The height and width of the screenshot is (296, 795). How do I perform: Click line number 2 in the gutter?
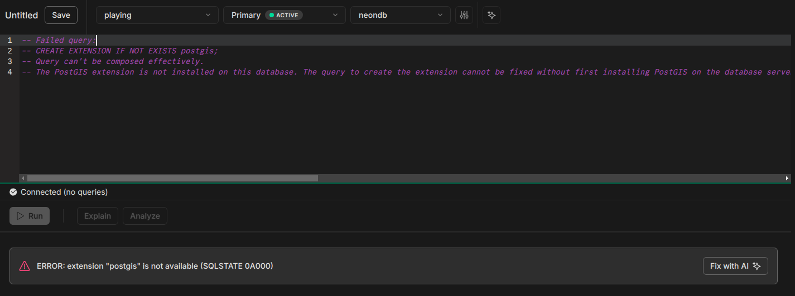(9, 51)
